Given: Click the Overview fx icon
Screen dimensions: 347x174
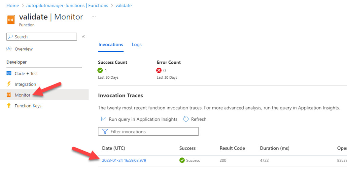Looking at the screenshot, I should coord(9,49).
